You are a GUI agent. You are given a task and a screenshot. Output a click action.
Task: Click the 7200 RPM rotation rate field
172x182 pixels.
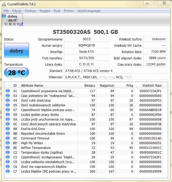click(x=155, y=51)
